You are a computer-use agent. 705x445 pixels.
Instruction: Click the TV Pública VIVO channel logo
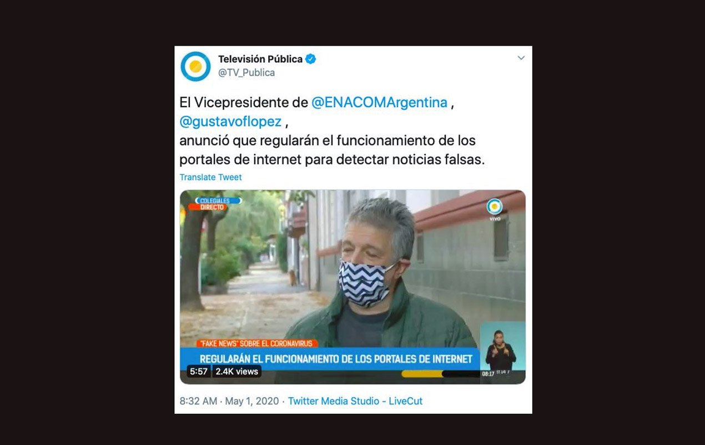click(495, 209)
